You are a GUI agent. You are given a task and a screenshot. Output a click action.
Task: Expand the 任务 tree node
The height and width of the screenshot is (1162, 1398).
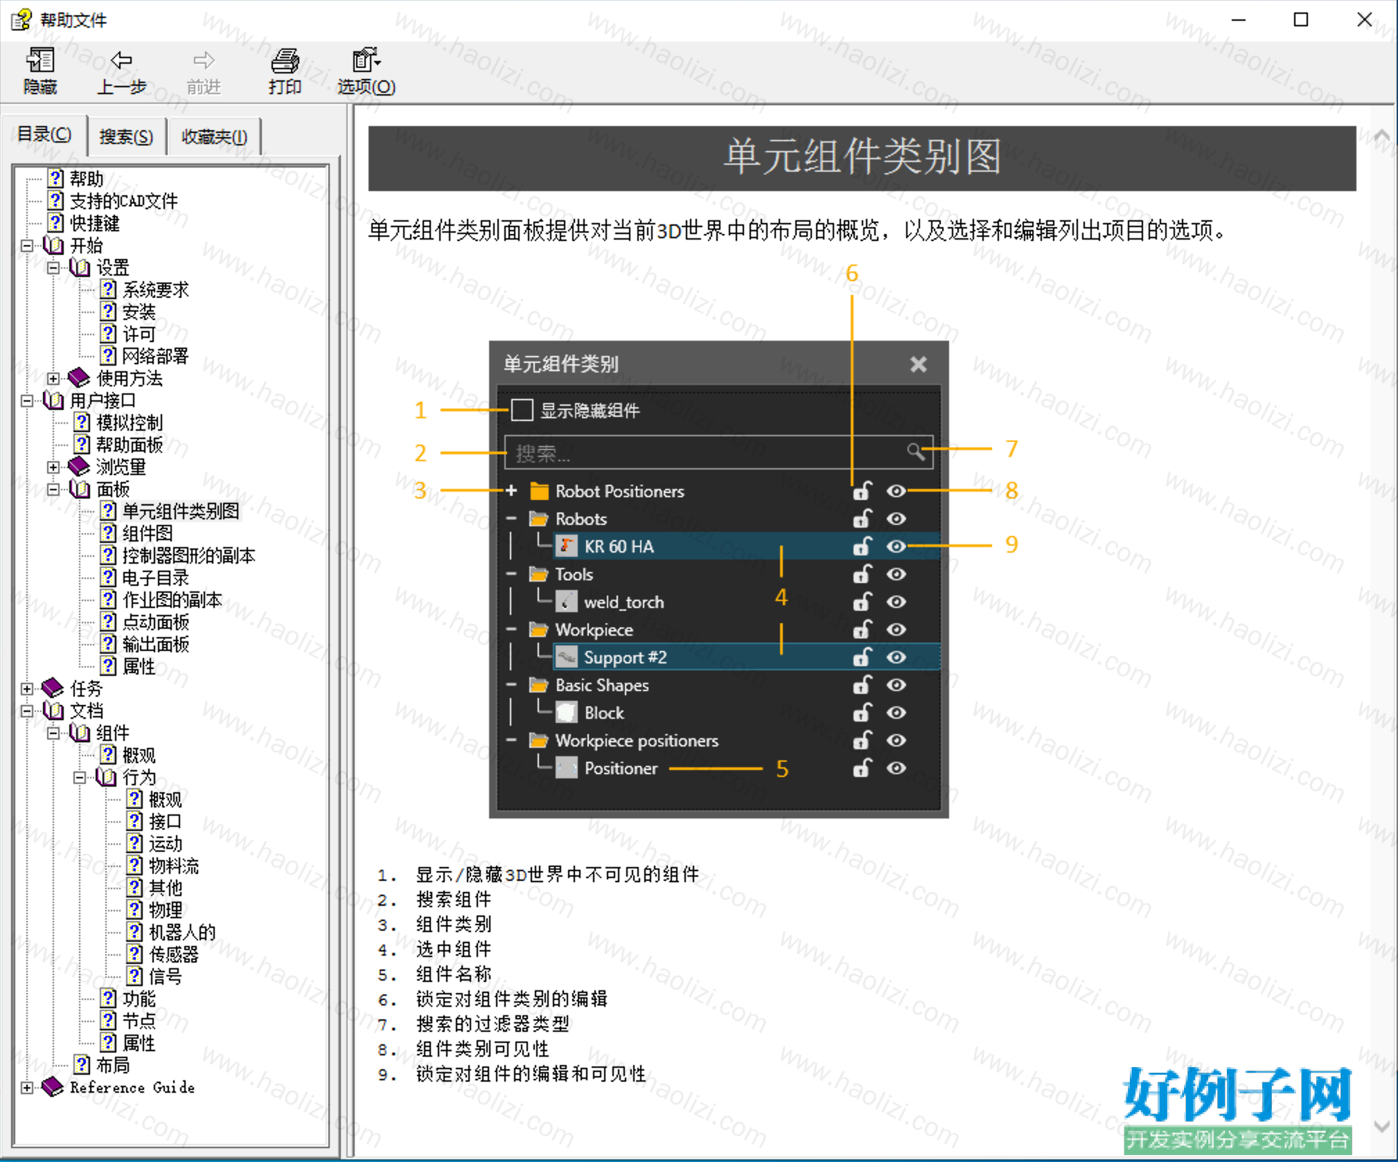click(27, 688)
